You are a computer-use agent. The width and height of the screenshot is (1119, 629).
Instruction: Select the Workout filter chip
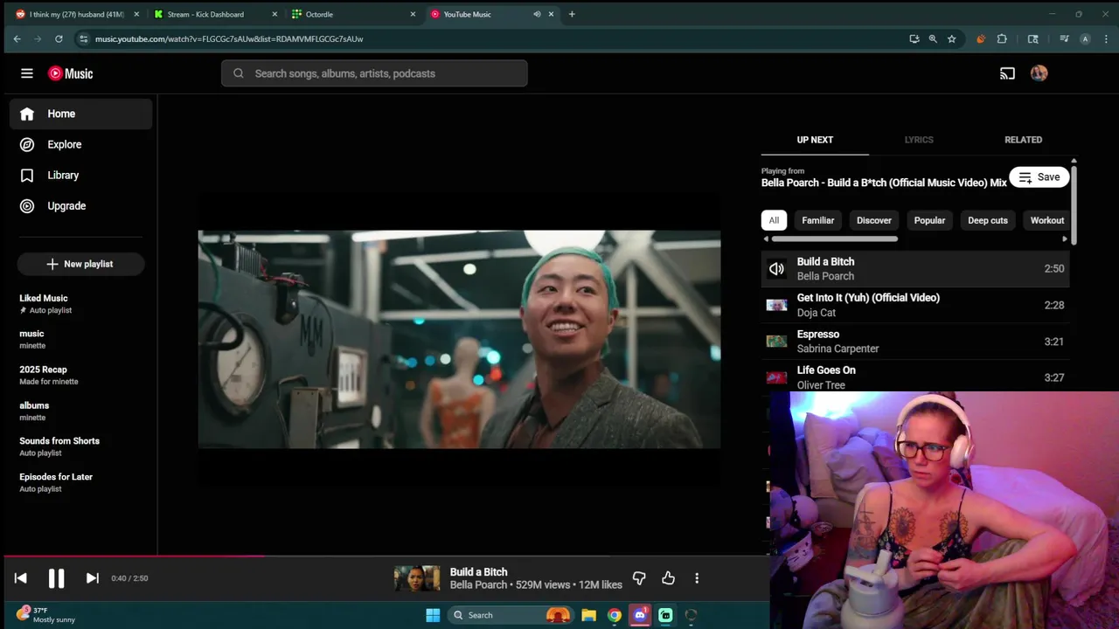1046,220
